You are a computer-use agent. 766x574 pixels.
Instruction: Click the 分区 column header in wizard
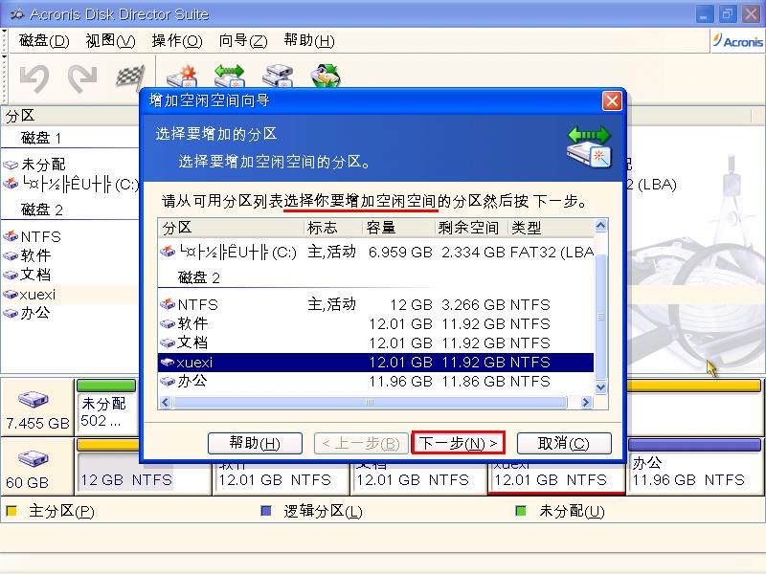tap(231, 228)
